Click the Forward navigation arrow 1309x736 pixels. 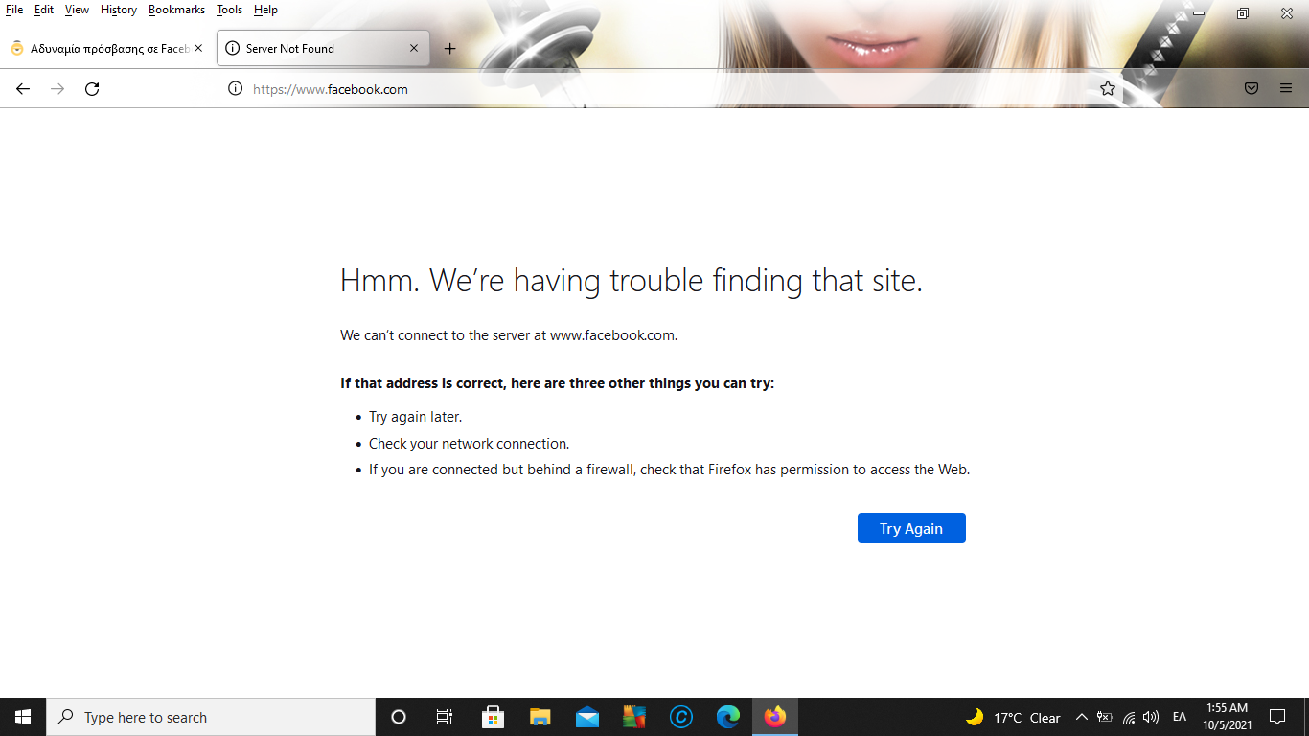[x=57, y=88]
